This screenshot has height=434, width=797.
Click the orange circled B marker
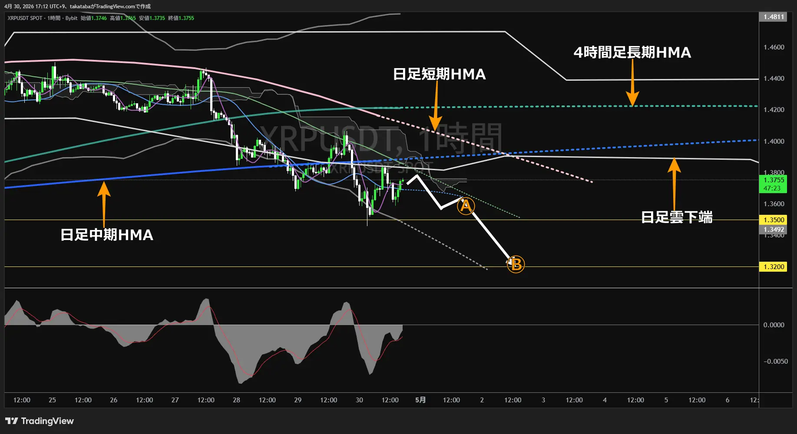[516, 264]
